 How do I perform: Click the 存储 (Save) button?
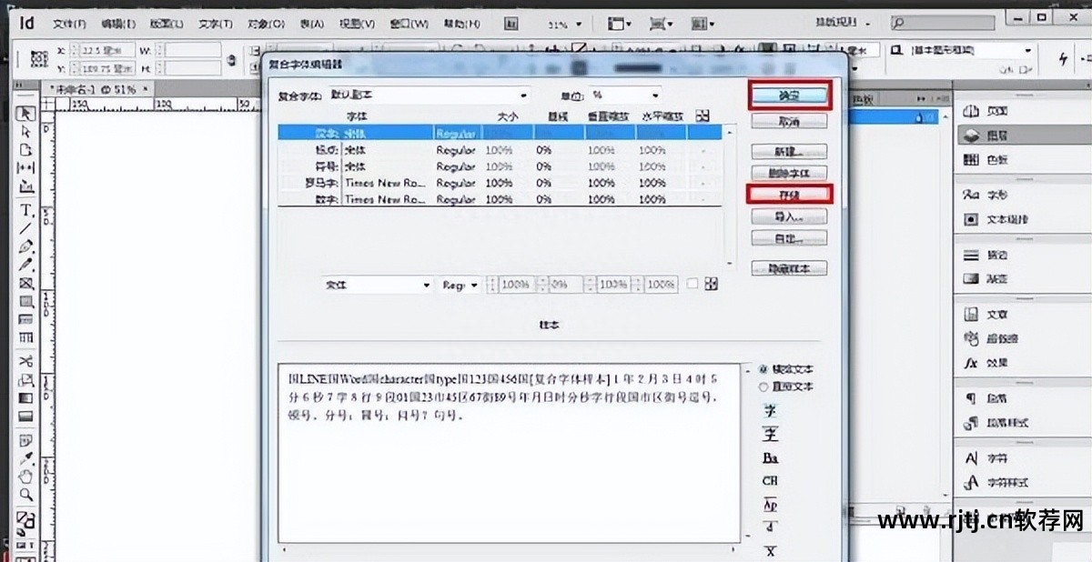[789, 193]
